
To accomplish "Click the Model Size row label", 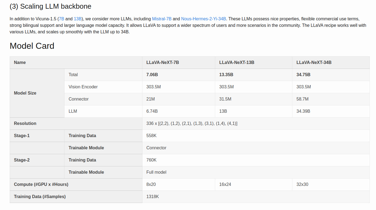I will coord(25,93).
